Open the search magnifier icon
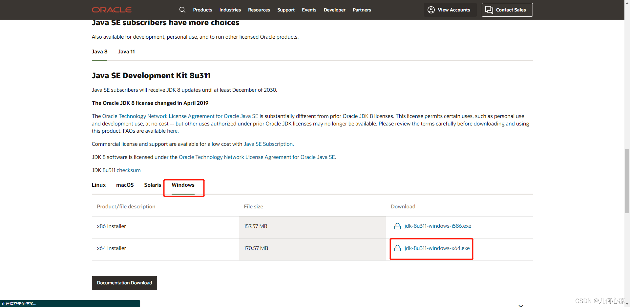 pos(182,10)
